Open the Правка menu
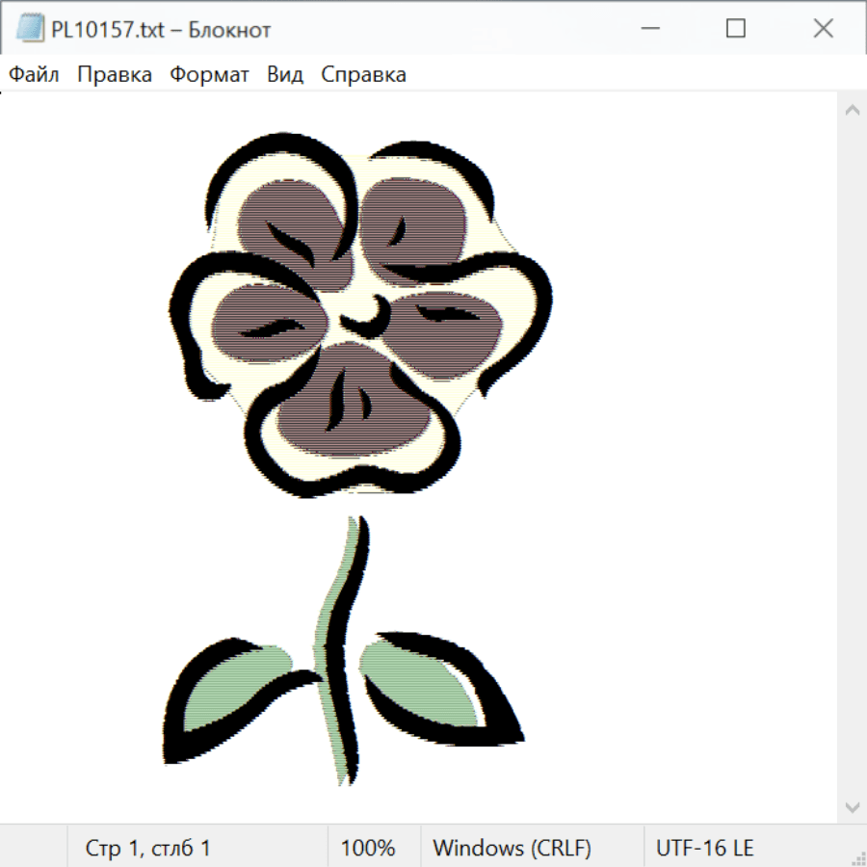The image size is (867, 867). [115, 74]
